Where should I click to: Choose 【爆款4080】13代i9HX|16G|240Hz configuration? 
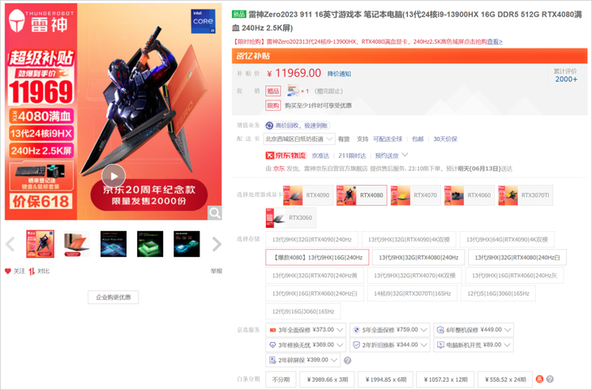coord(317,258)
